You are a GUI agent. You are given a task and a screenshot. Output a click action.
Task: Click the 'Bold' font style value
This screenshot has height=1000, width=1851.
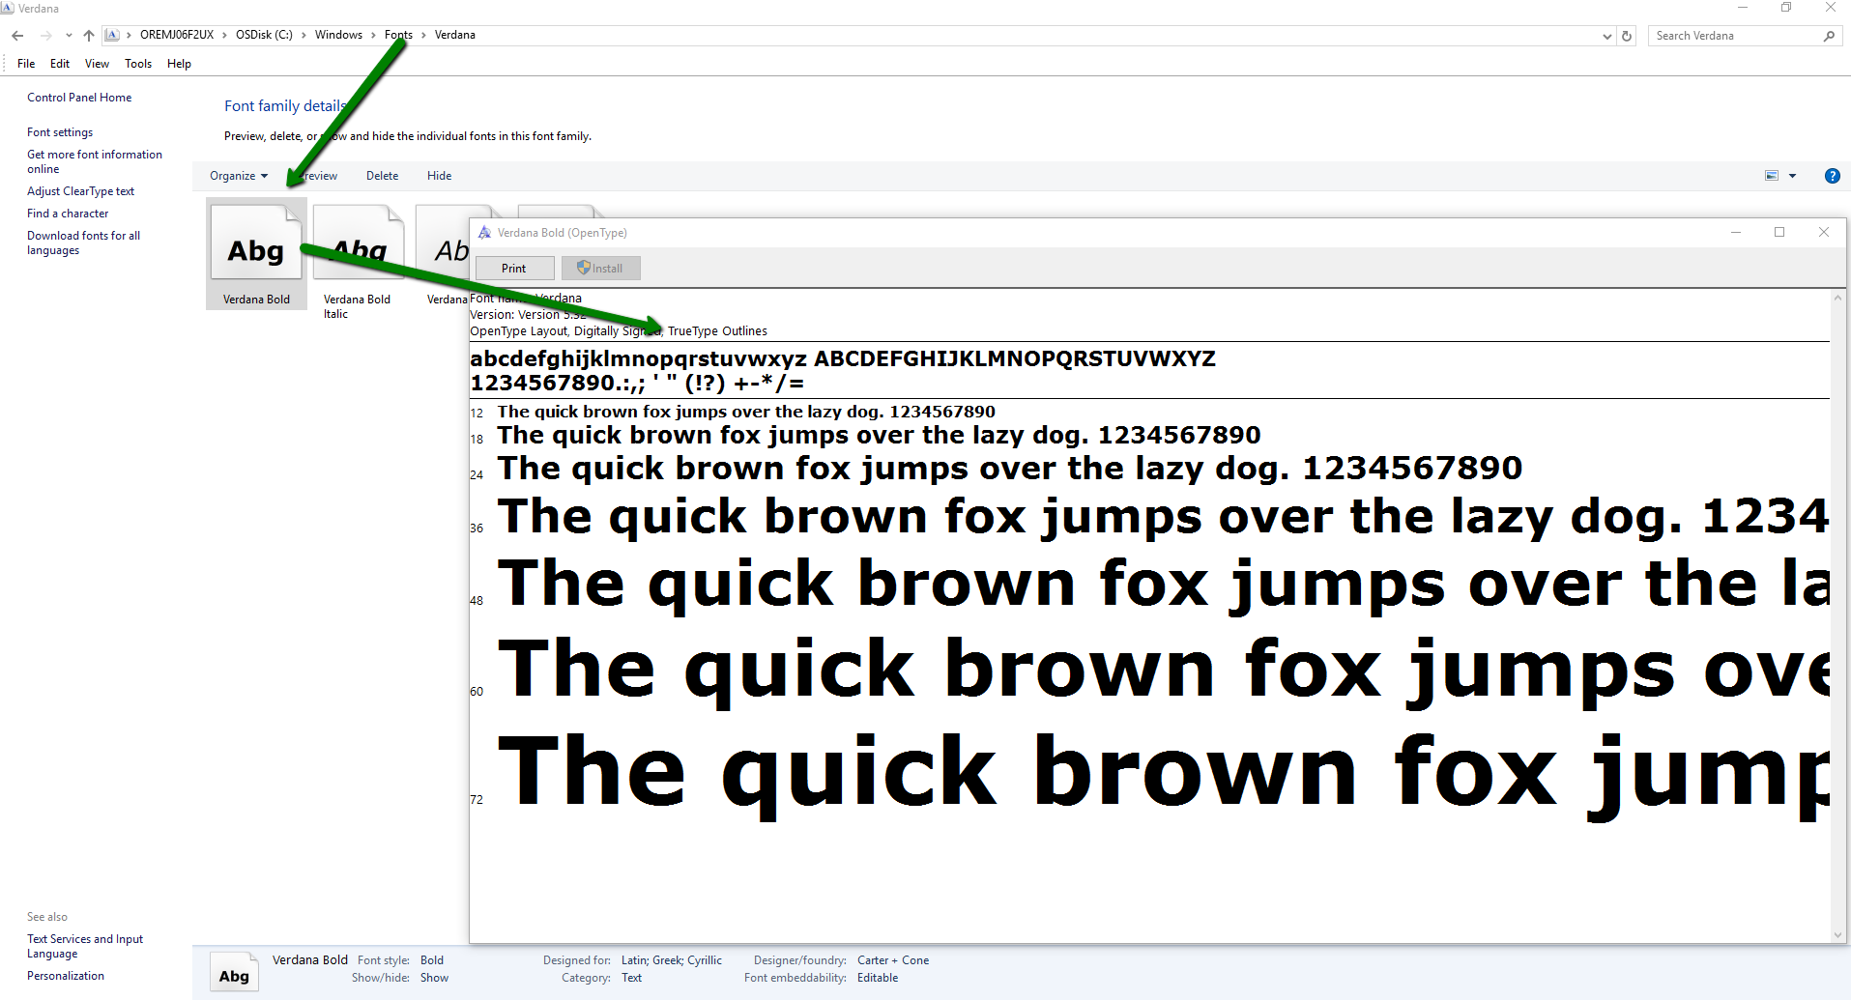432,960
